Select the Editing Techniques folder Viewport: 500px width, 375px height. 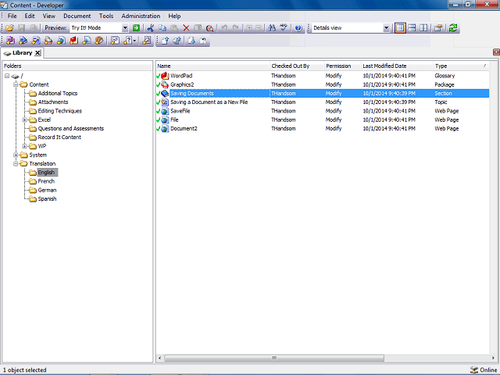[x=60, y=111]
